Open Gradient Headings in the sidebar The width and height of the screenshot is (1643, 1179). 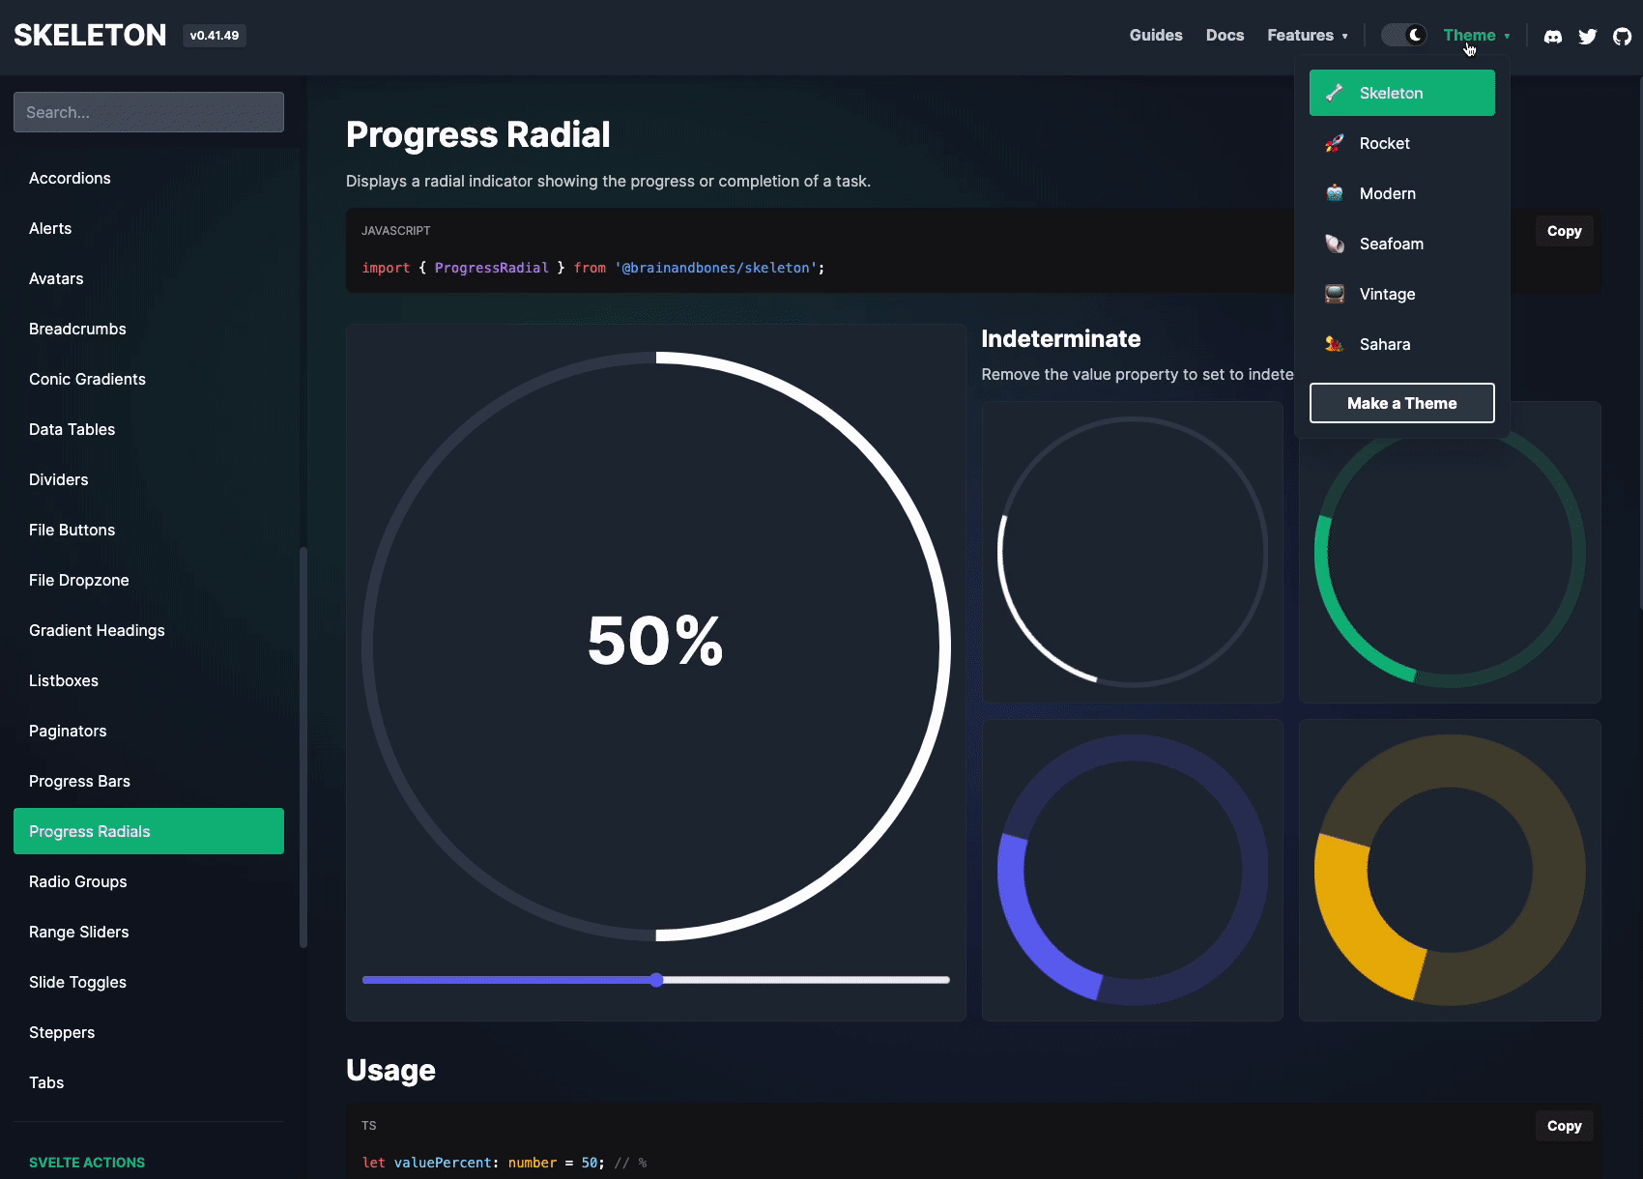[x=149, y=630]
